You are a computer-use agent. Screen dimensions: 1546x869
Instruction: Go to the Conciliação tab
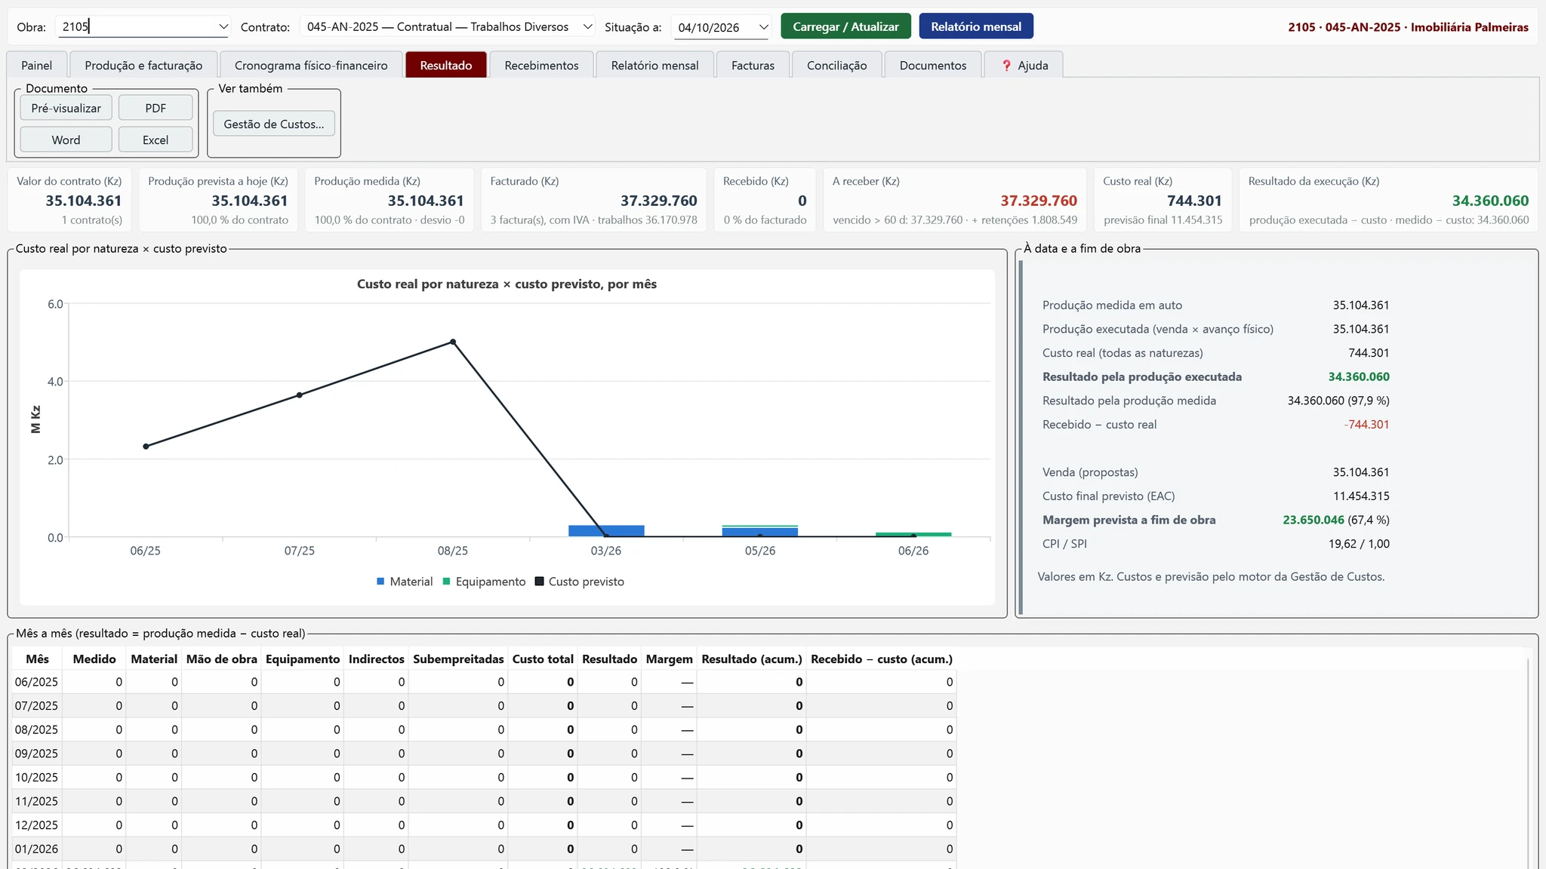pyautogui.click(x=836, y=66)
